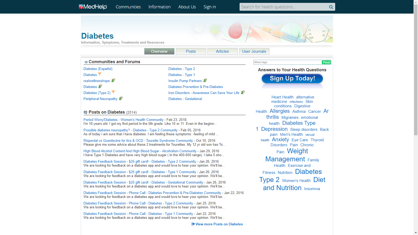418x235 pixels.
Task: Open the User Journals tab
Action: (x=254, y=51)
